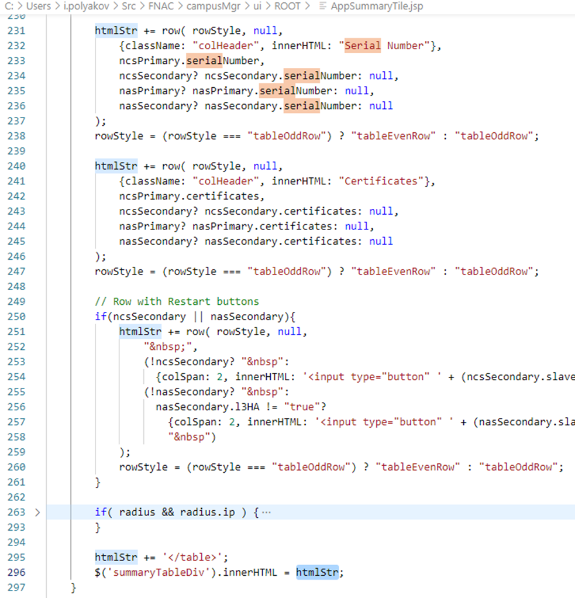Click 'htmlStr' at start of line 251
575x598 pixels.
tap(140, 332)
